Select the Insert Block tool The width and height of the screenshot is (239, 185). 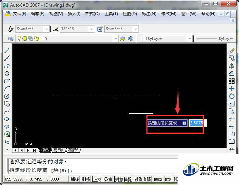7,134
